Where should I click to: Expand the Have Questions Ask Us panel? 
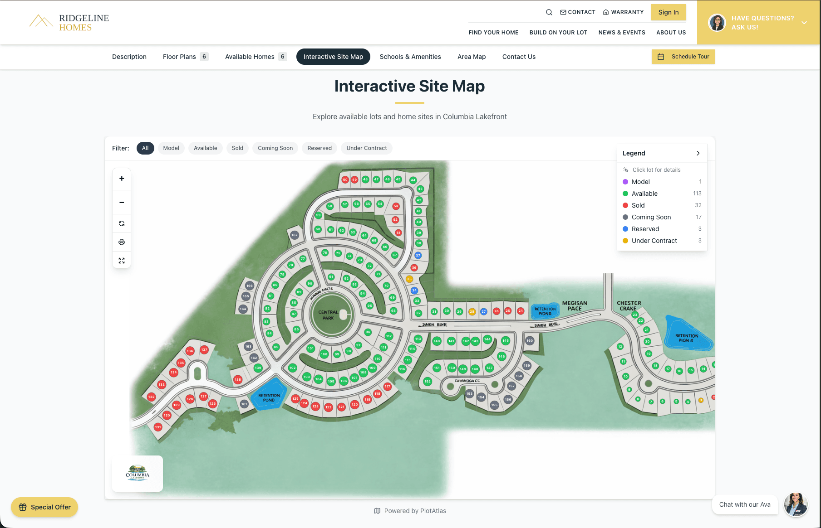point(804,22)
